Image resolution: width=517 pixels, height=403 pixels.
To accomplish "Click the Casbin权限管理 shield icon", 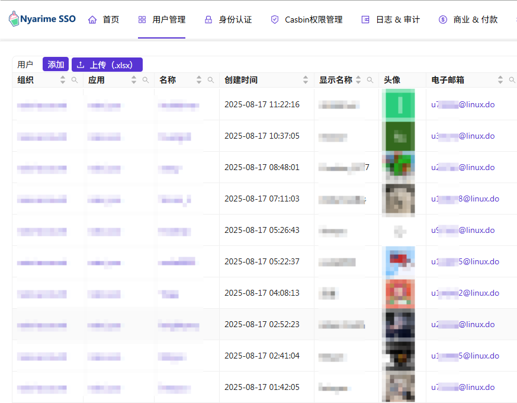I will click(275, 20).
